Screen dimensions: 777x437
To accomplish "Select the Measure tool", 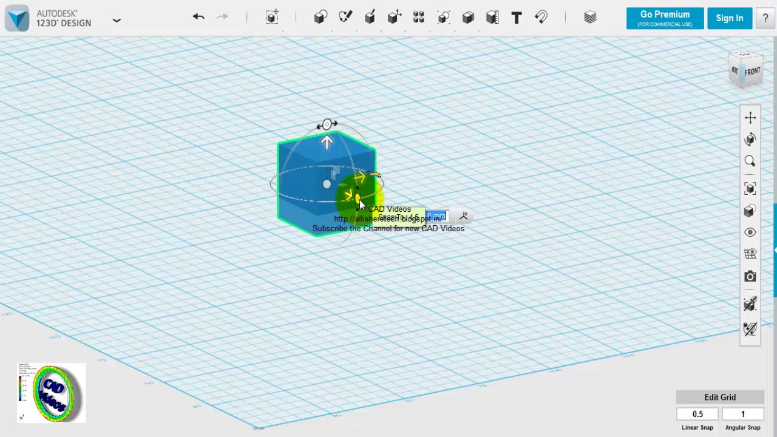I will [x=492, y=17].
